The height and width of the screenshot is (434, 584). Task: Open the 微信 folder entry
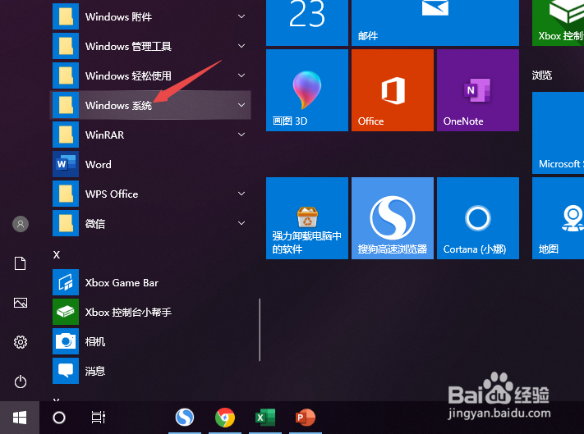[150, 223]
